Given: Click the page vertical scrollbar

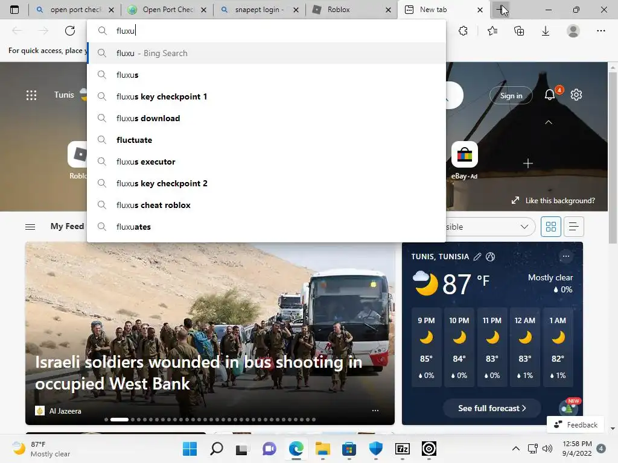Looking at the screenshot, I should click(x=613, y=157).
